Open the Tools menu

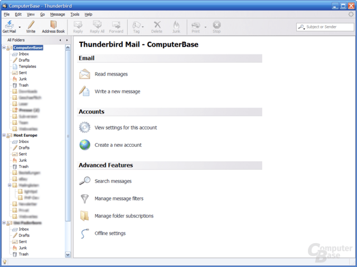tap(75, 14)
